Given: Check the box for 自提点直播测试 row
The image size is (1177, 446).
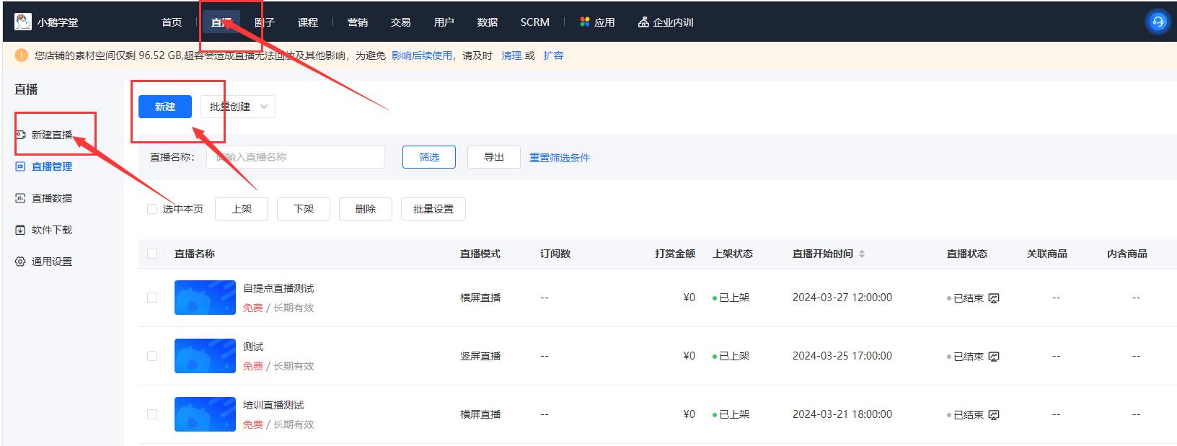Looking at the screenshot, I should pyautogui.click(x=152, y=298).
